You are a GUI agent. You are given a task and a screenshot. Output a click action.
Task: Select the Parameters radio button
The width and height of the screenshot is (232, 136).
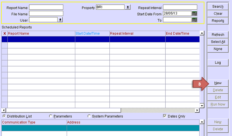tap(51, 116)
